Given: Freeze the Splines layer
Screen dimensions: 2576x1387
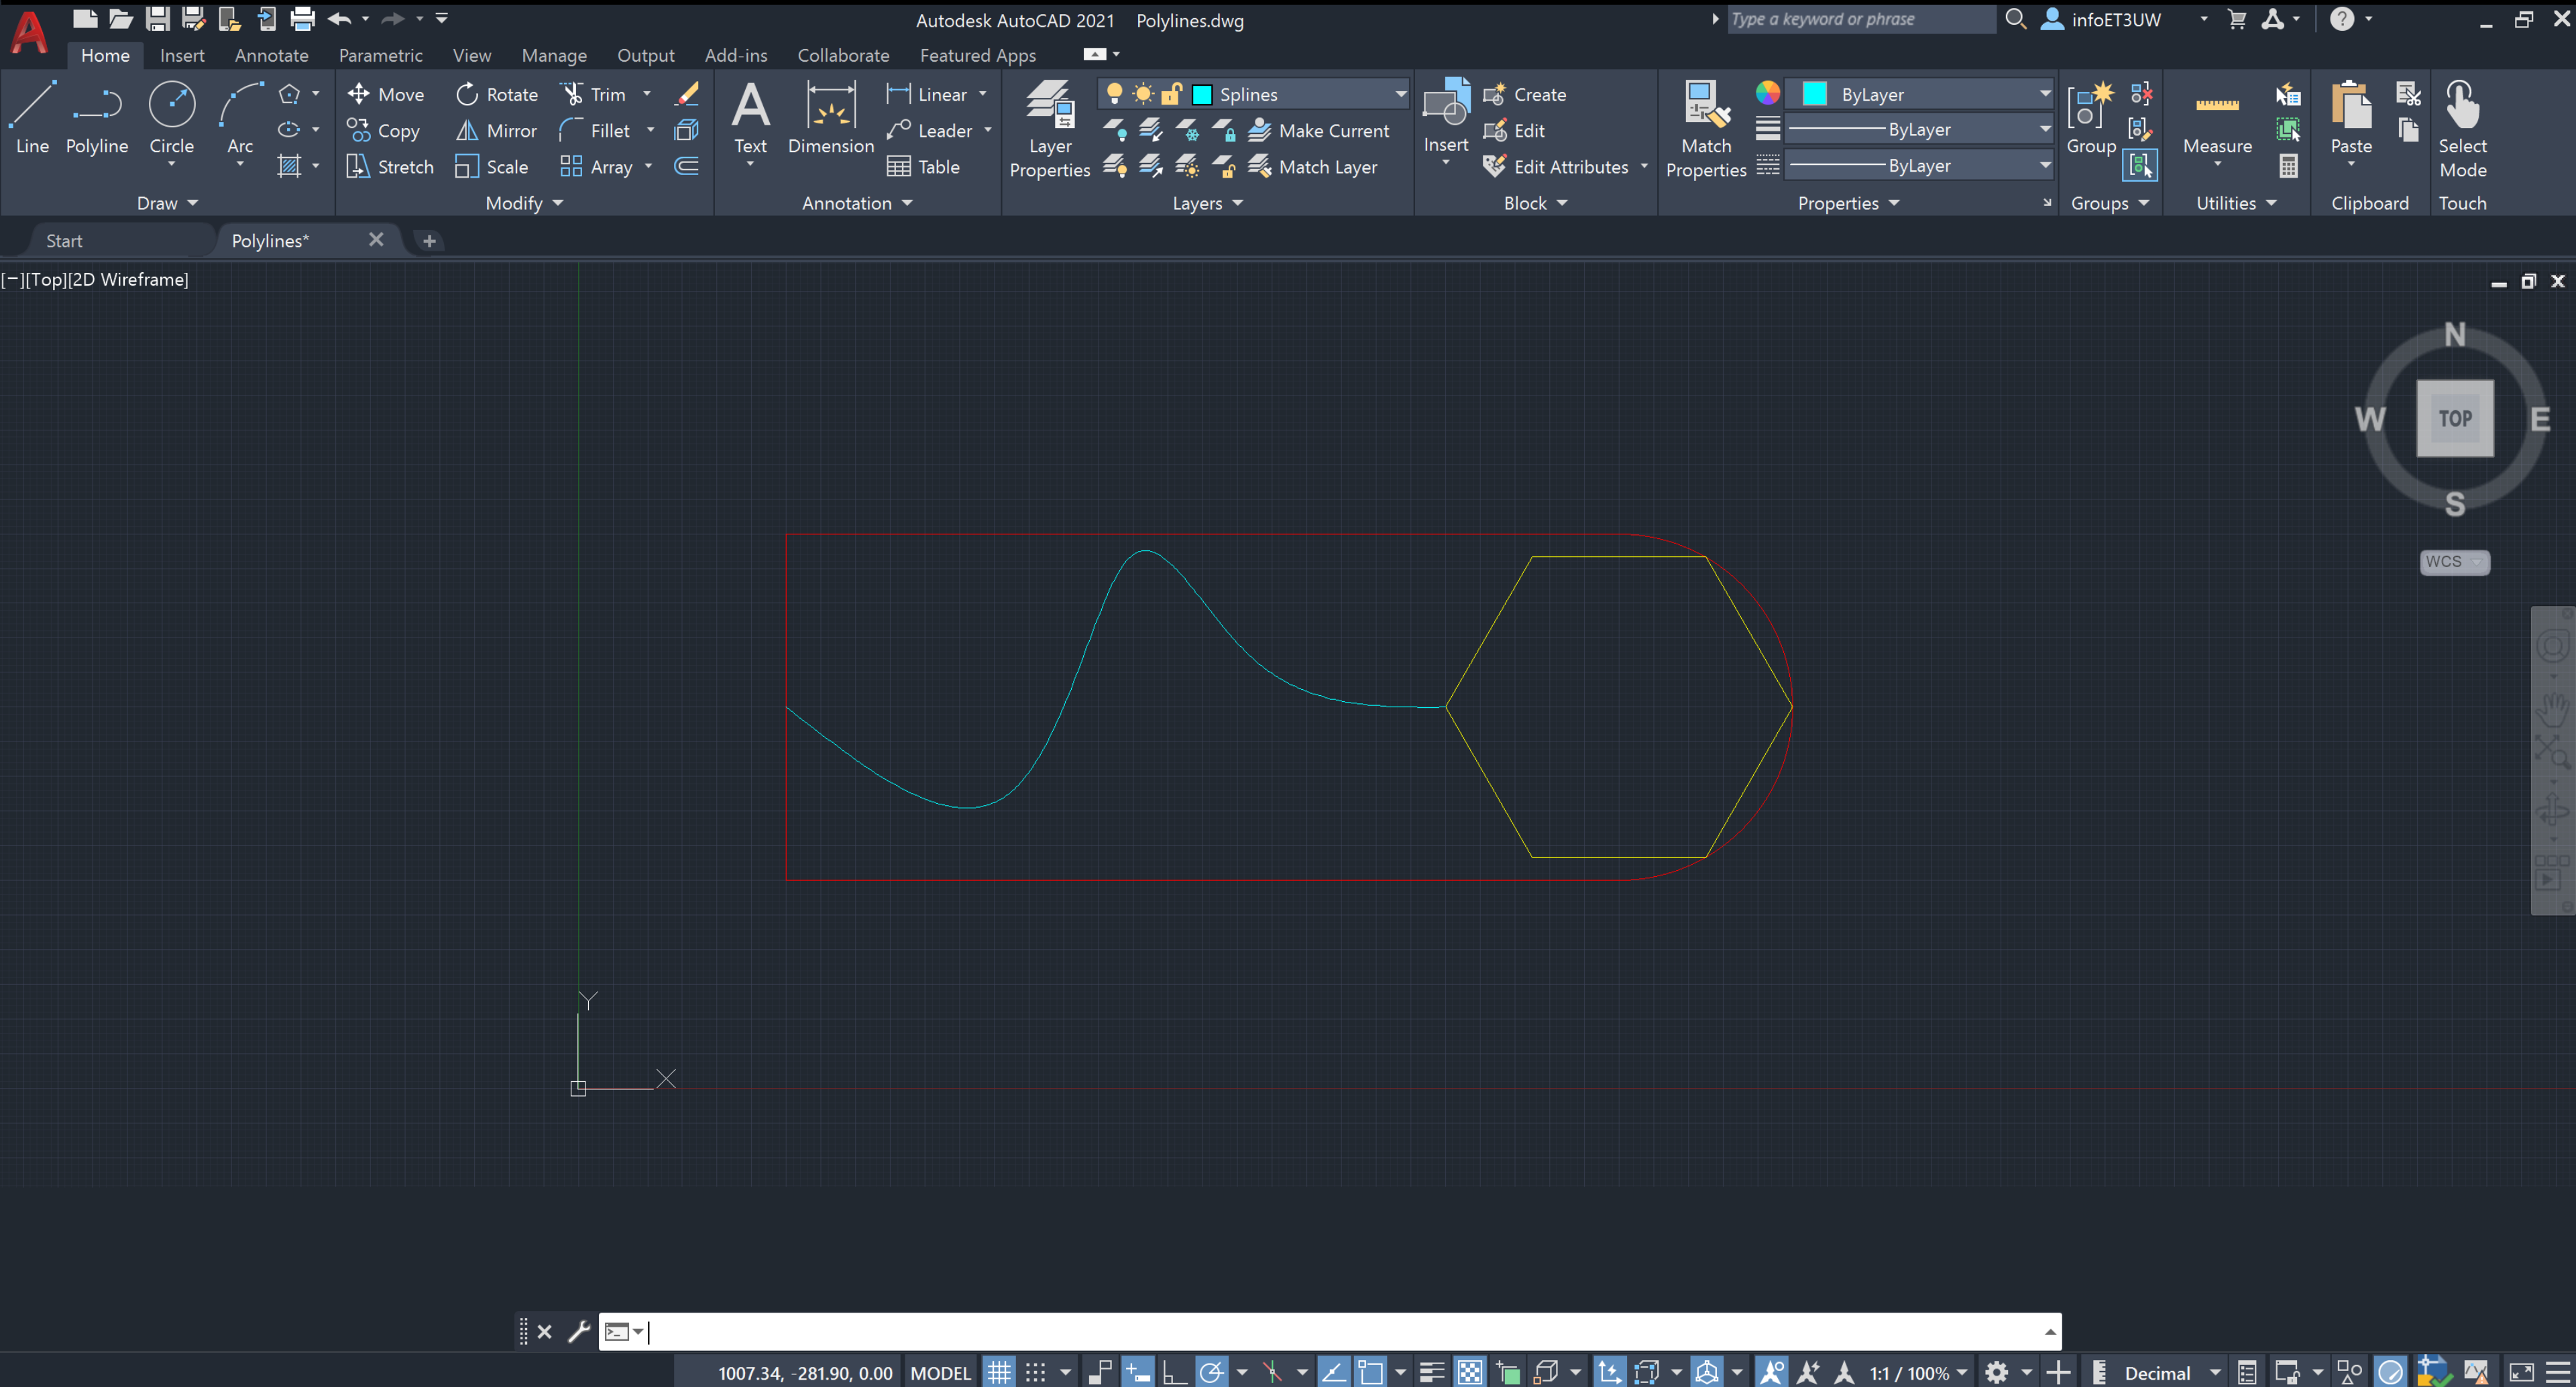Looking at the screenshot, I should pos(1187,130).
